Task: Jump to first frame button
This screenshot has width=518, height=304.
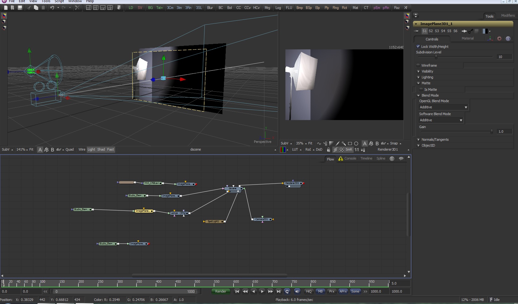Action: [237, 291]
